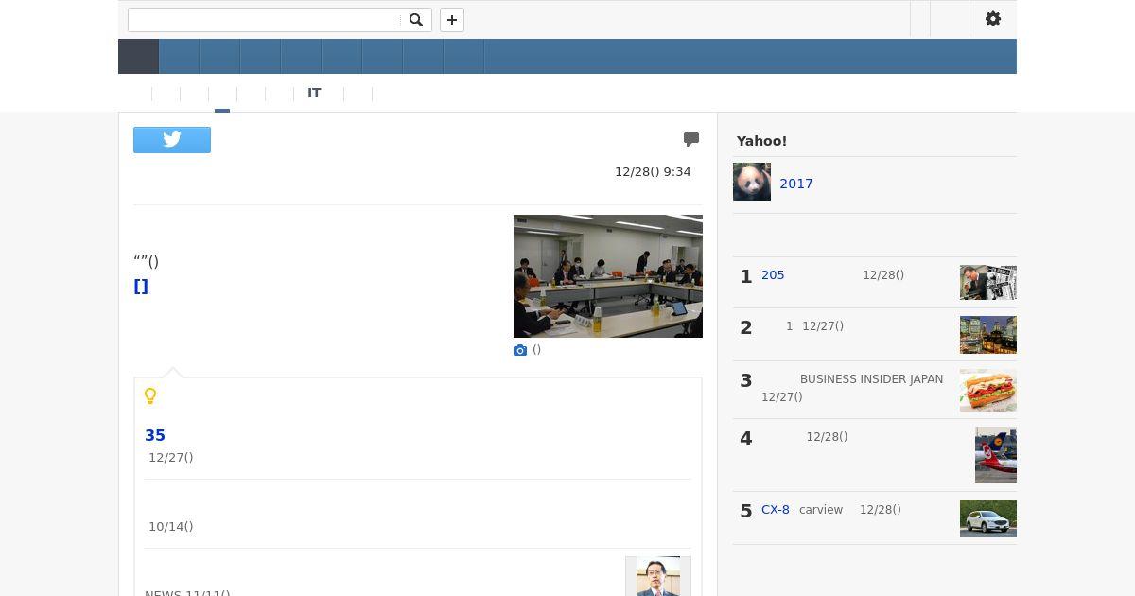Select the IT category tab
Screen dimensions: 1135x596
point(314,93)
